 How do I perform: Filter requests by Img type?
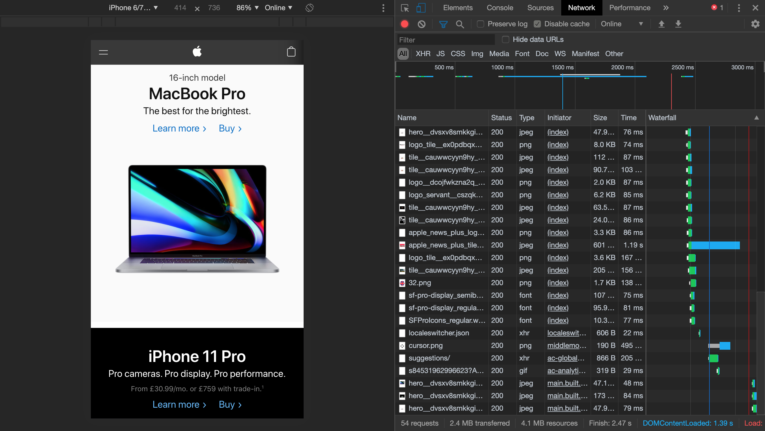pyautogui.click(x=477, y=54)
